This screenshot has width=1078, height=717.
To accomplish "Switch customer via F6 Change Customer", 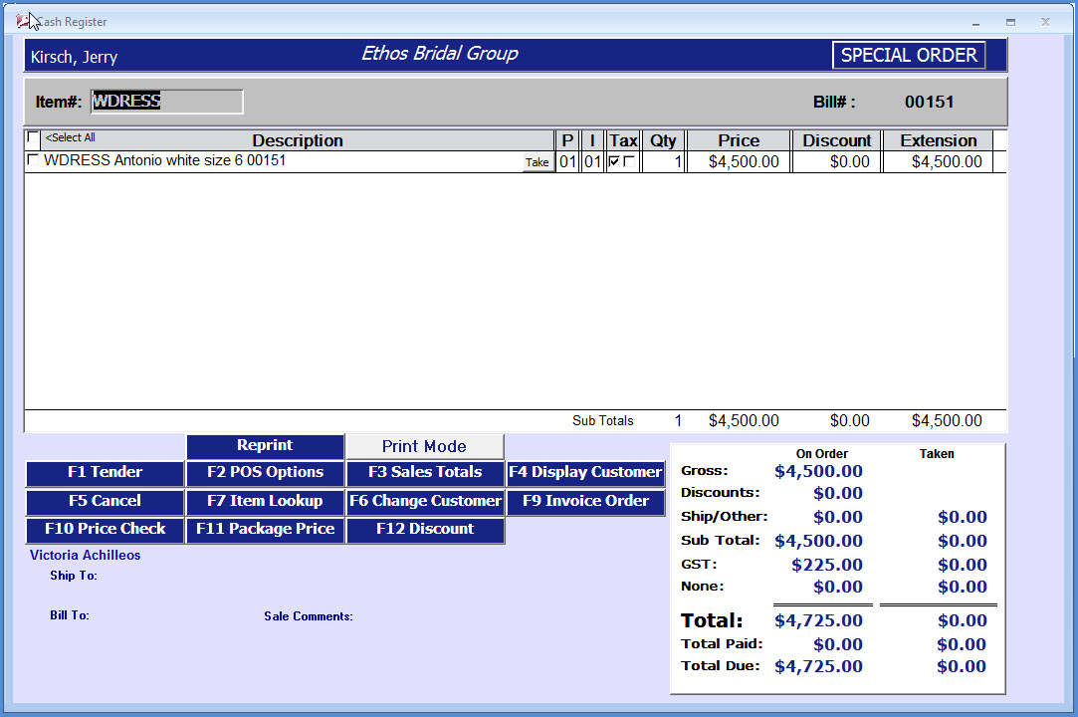I will (x=425, y=503).
